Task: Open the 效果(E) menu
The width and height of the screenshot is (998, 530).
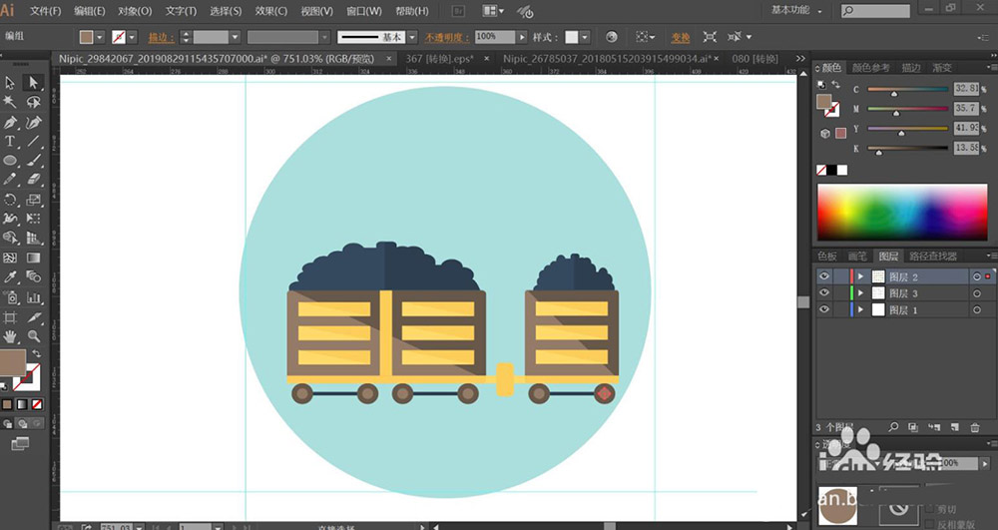Action: (270, 11)
